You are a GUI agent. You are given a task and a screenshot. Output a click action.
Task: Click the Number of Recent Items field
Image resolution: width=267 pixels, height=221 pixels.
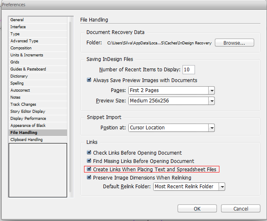coord(189,70)
